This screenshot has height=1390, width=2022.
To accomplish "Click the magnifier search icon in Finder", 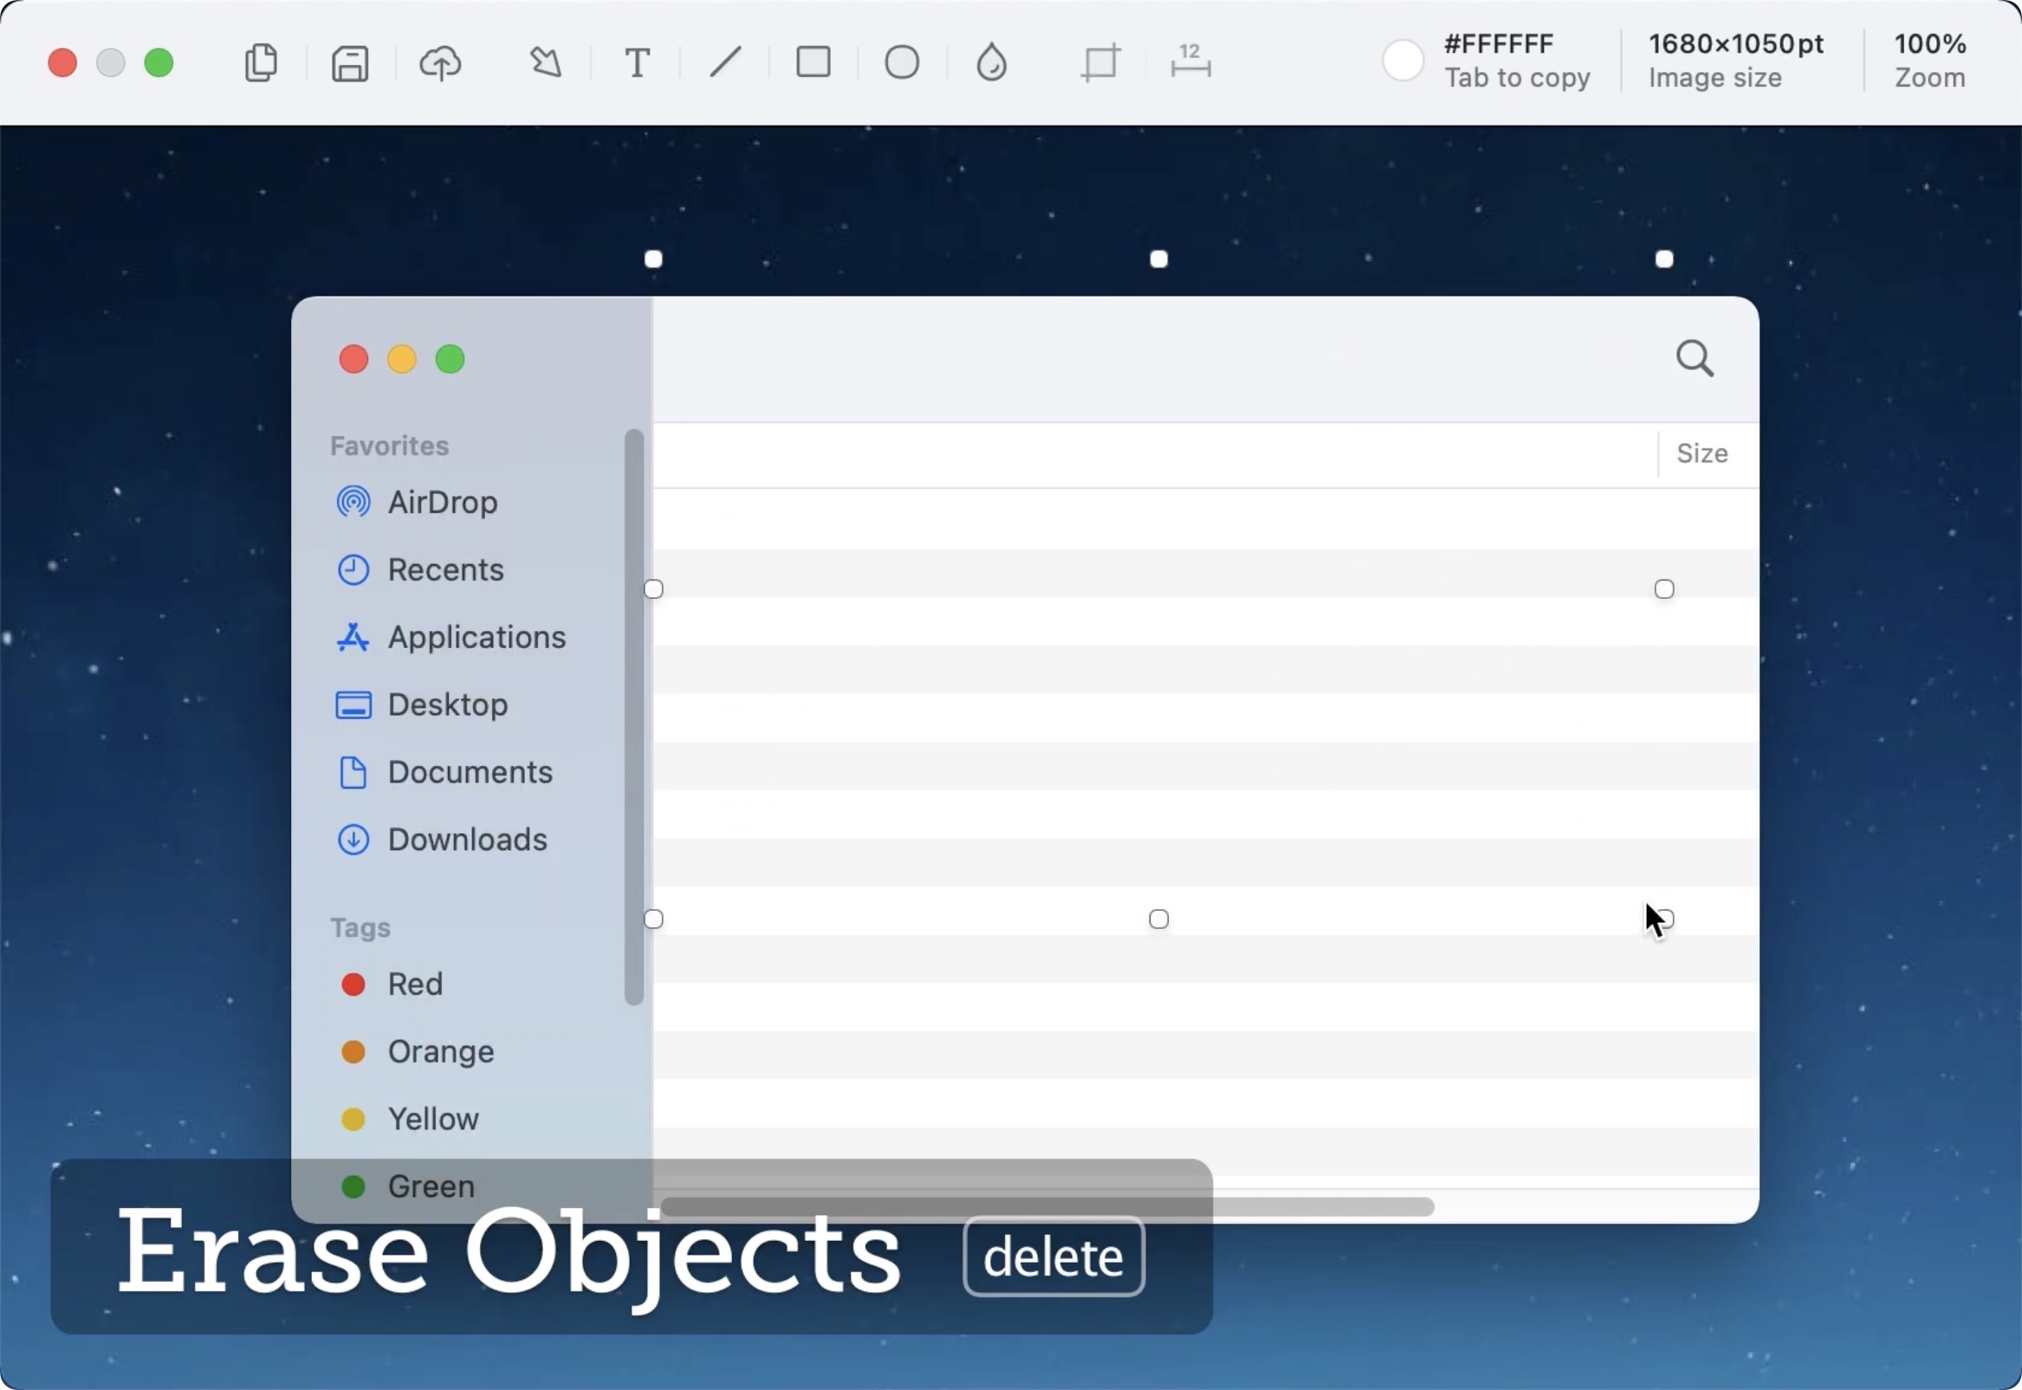I will pyautogui.click(x=1694, y=358).
